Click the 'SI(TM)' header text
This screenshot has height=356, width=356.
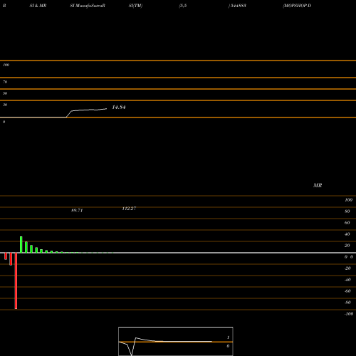(135, 6)
